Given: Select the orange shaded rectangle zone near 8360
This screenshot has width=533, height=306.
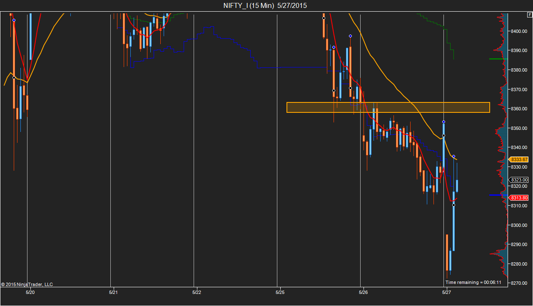Looking at the screenshot, I should 388,107.
